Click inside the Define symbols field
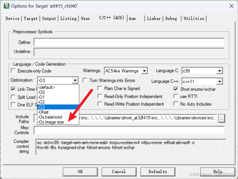 [127, 42]
